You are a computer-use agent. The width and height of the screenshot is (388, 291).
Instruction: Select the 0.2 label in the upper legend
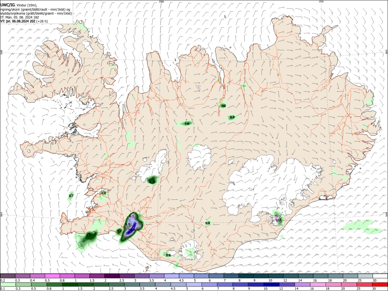[x=2, y=280]
